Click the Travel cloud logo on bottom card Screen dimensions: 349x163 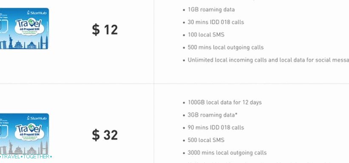pos(30,132)
